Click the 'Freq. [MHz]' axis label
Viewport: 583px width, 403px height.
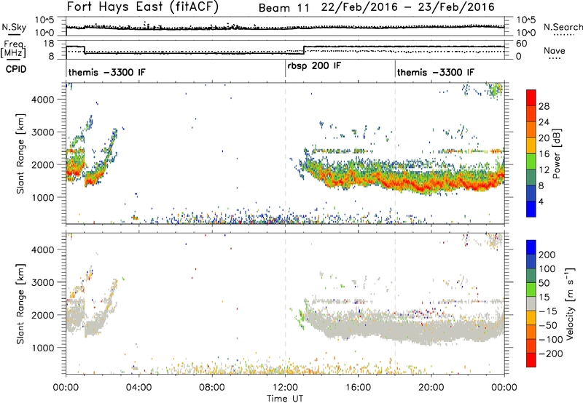[x=13, y=49]
